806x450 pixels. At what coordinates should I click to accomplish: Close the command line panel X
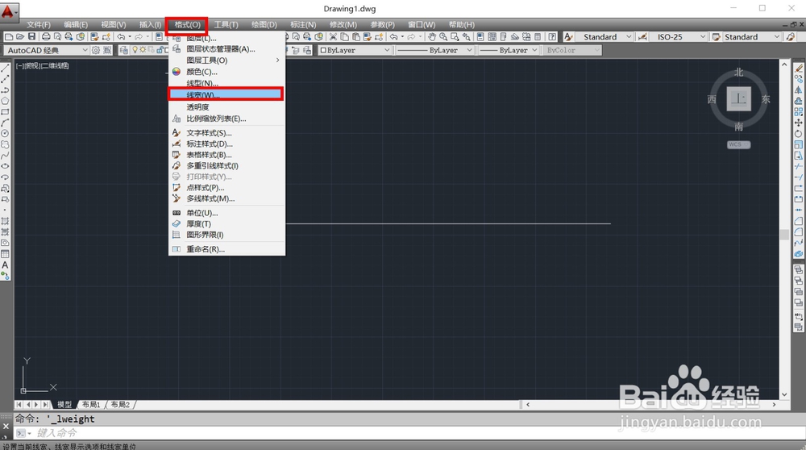[x=6, y=427]
